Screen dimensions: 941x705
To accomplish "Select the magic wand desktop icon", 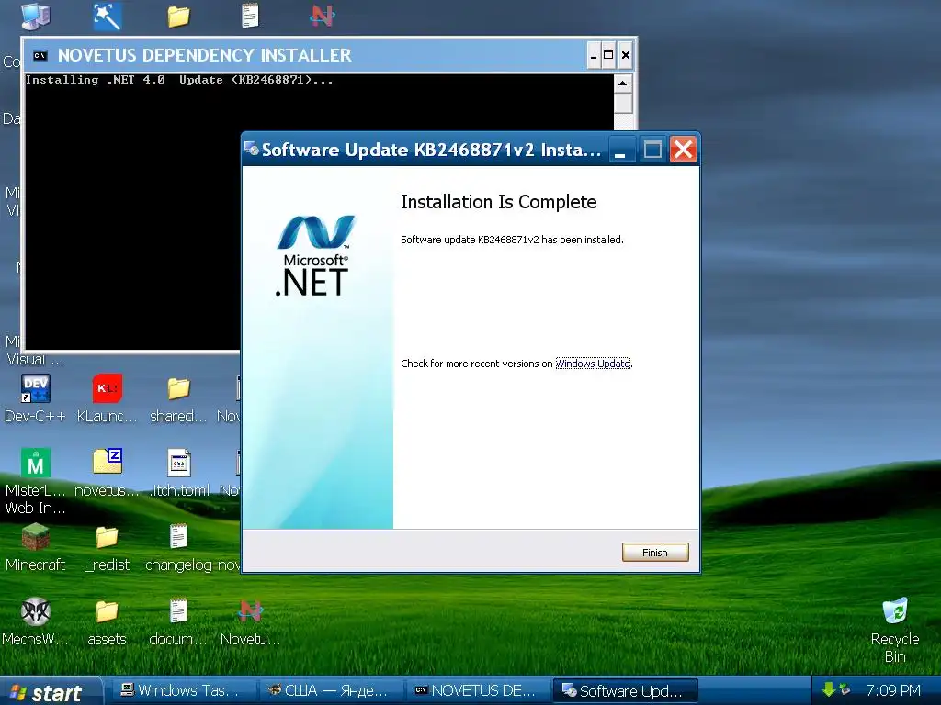I will 108,17.
